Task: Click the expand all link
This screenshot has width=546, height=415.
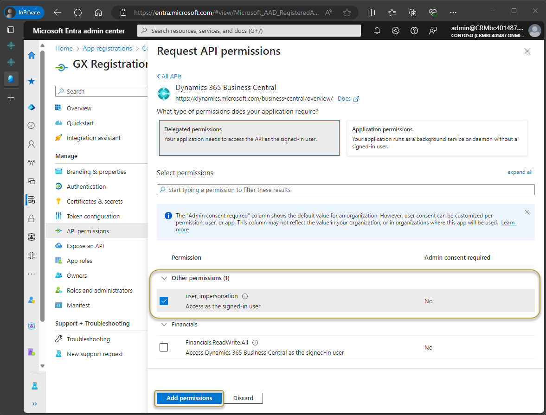Action: (x=520, y=172)
